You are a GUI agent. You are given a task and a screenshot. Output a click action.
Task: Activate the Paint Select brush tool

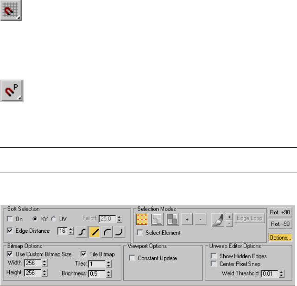pyautogui.click(x=218, y=220)
